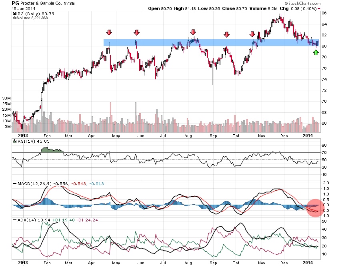This screenshot has height=267, width=338.
Task: Click the NYSE exchange label
Action: [x=69, y=4]
